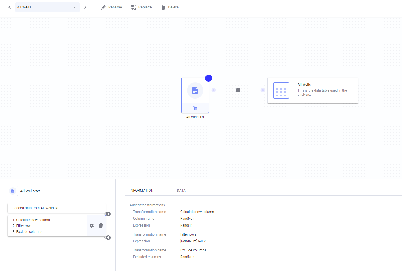Click the stored data icon under source node
Viewport: 402px width, 271px height.
195,108
